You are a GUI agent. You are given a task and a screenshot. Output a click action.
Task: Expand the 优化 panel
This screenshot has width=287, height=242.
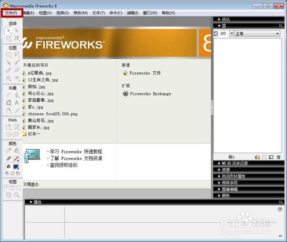click(219, 19)
